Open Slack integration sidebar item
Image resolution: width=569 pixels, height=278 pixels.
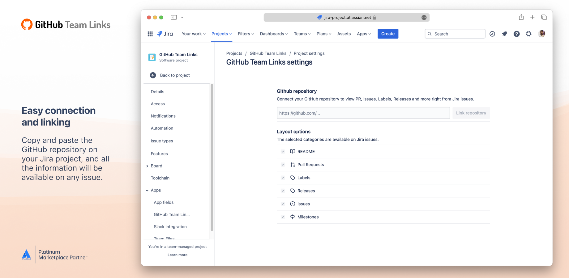coord(170,227)
